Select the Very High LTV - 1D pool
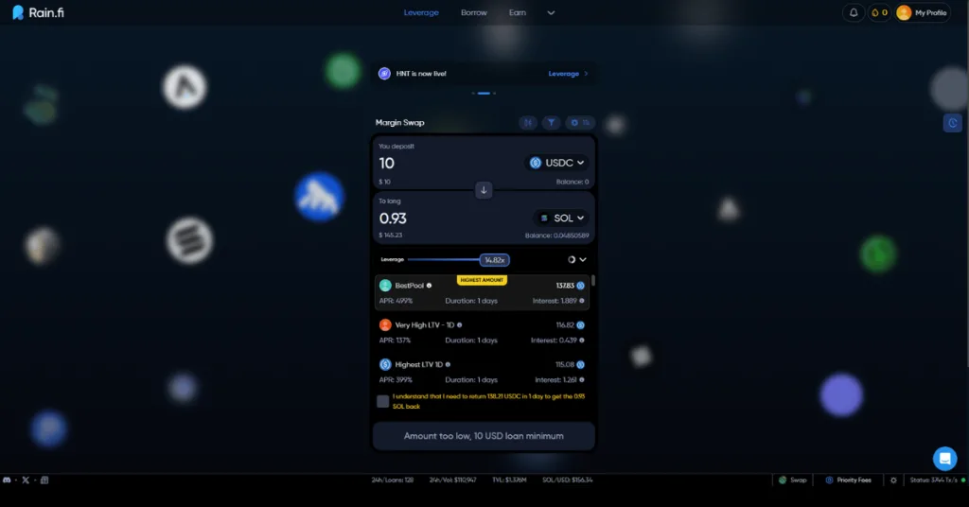This screenshot has height=507, width=969. click(482, 332)
